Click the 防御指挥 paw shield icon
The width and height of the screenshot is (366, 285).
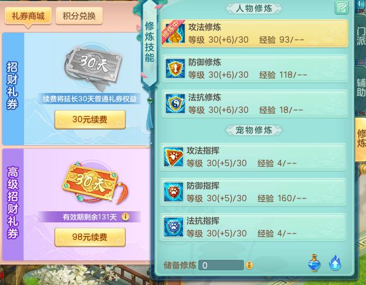pos(173,192)
